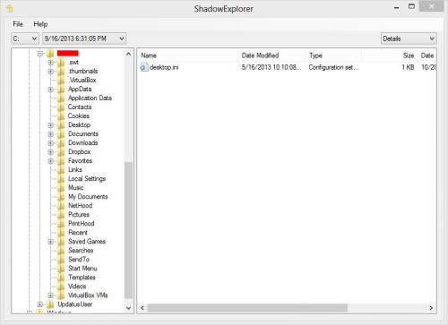Click file list scroll left arrow
This screenshot has height=325, width=448.
coord(142,308)
